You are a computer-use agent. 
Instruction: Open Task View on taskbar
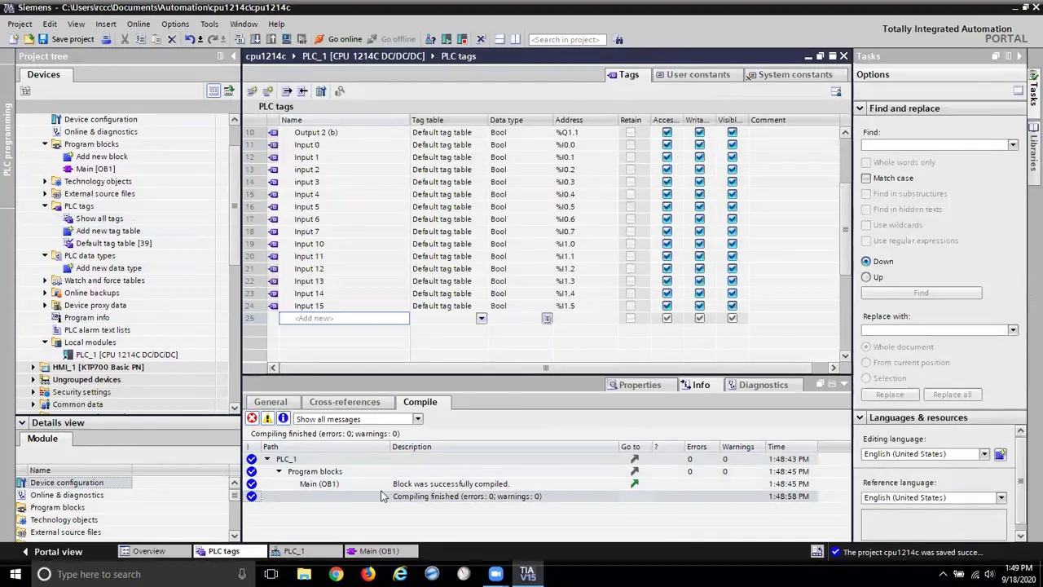271,574
